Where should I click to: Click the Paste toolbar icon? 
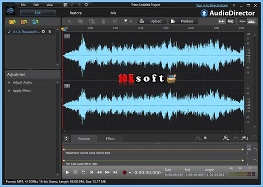point(92,21)
